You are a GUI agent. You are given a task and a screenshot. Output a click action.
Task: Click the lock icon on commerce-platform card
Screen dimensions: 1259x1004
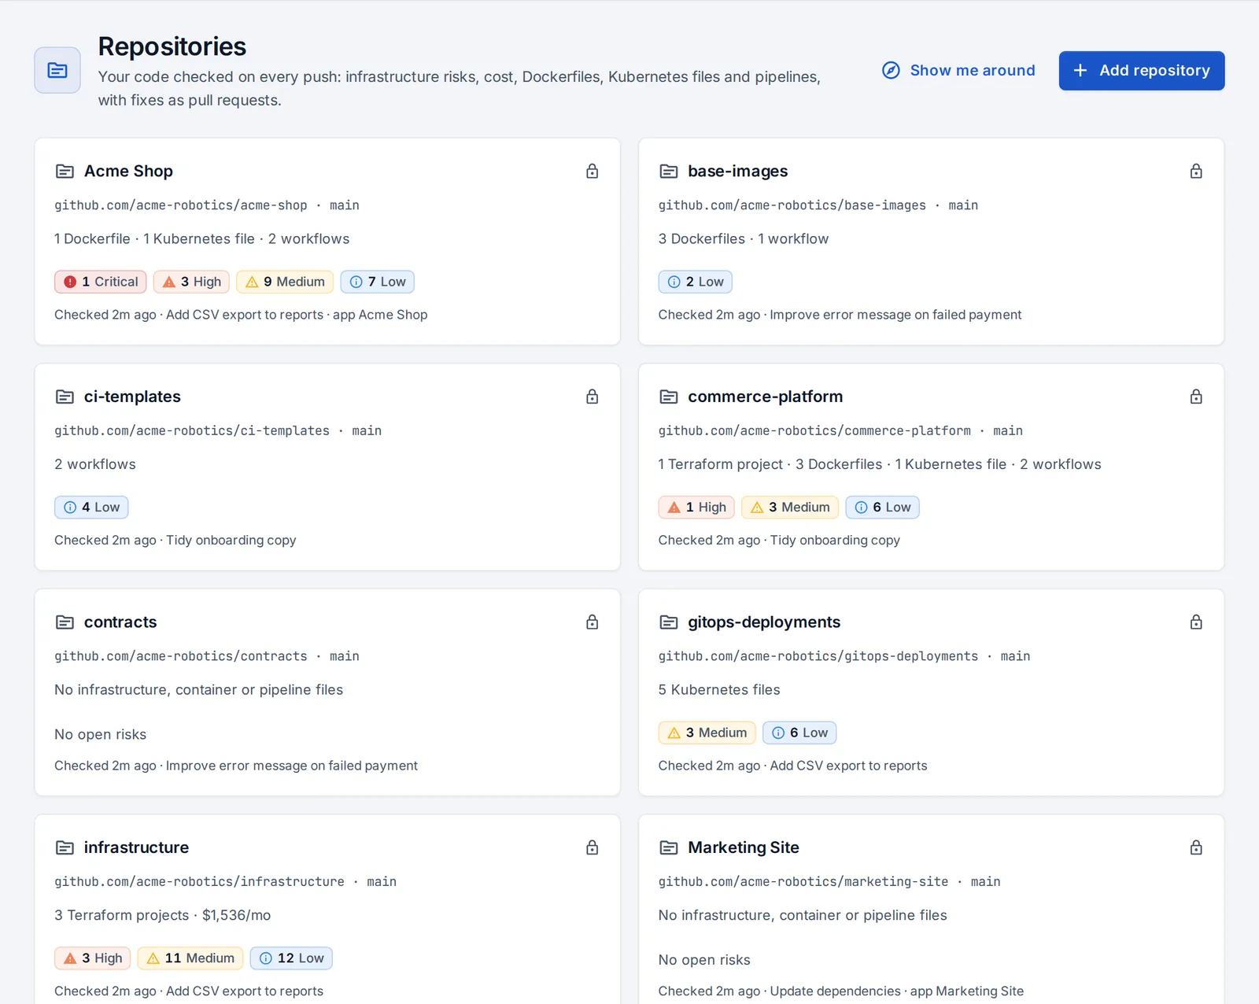click(1196, 397)
